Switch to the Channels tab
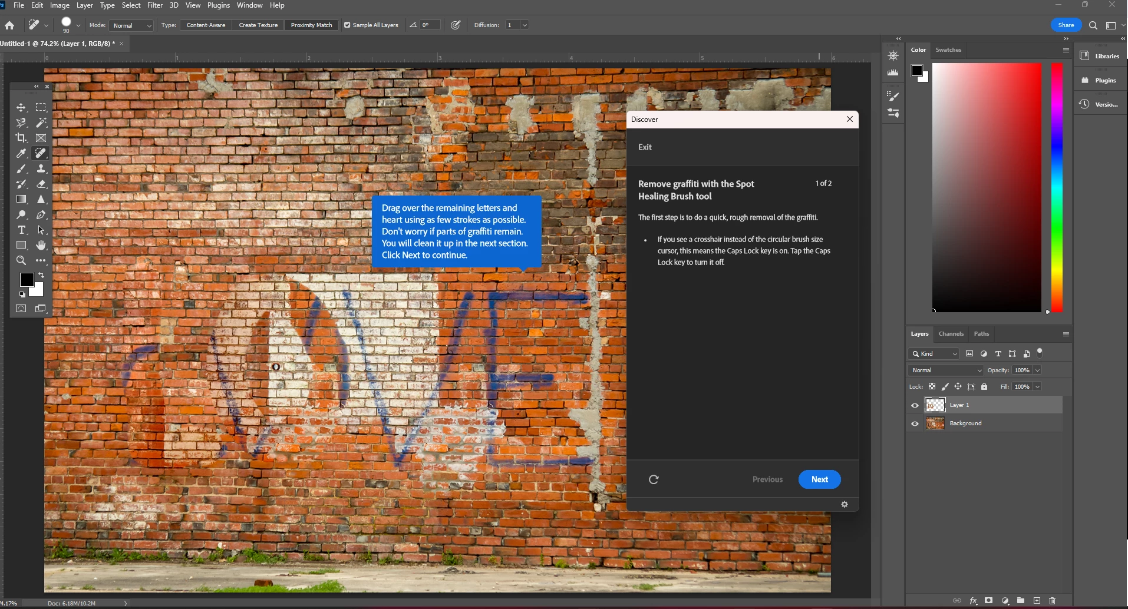The height and width of the screenshot is (609, 1128). (x=951, y=334)
